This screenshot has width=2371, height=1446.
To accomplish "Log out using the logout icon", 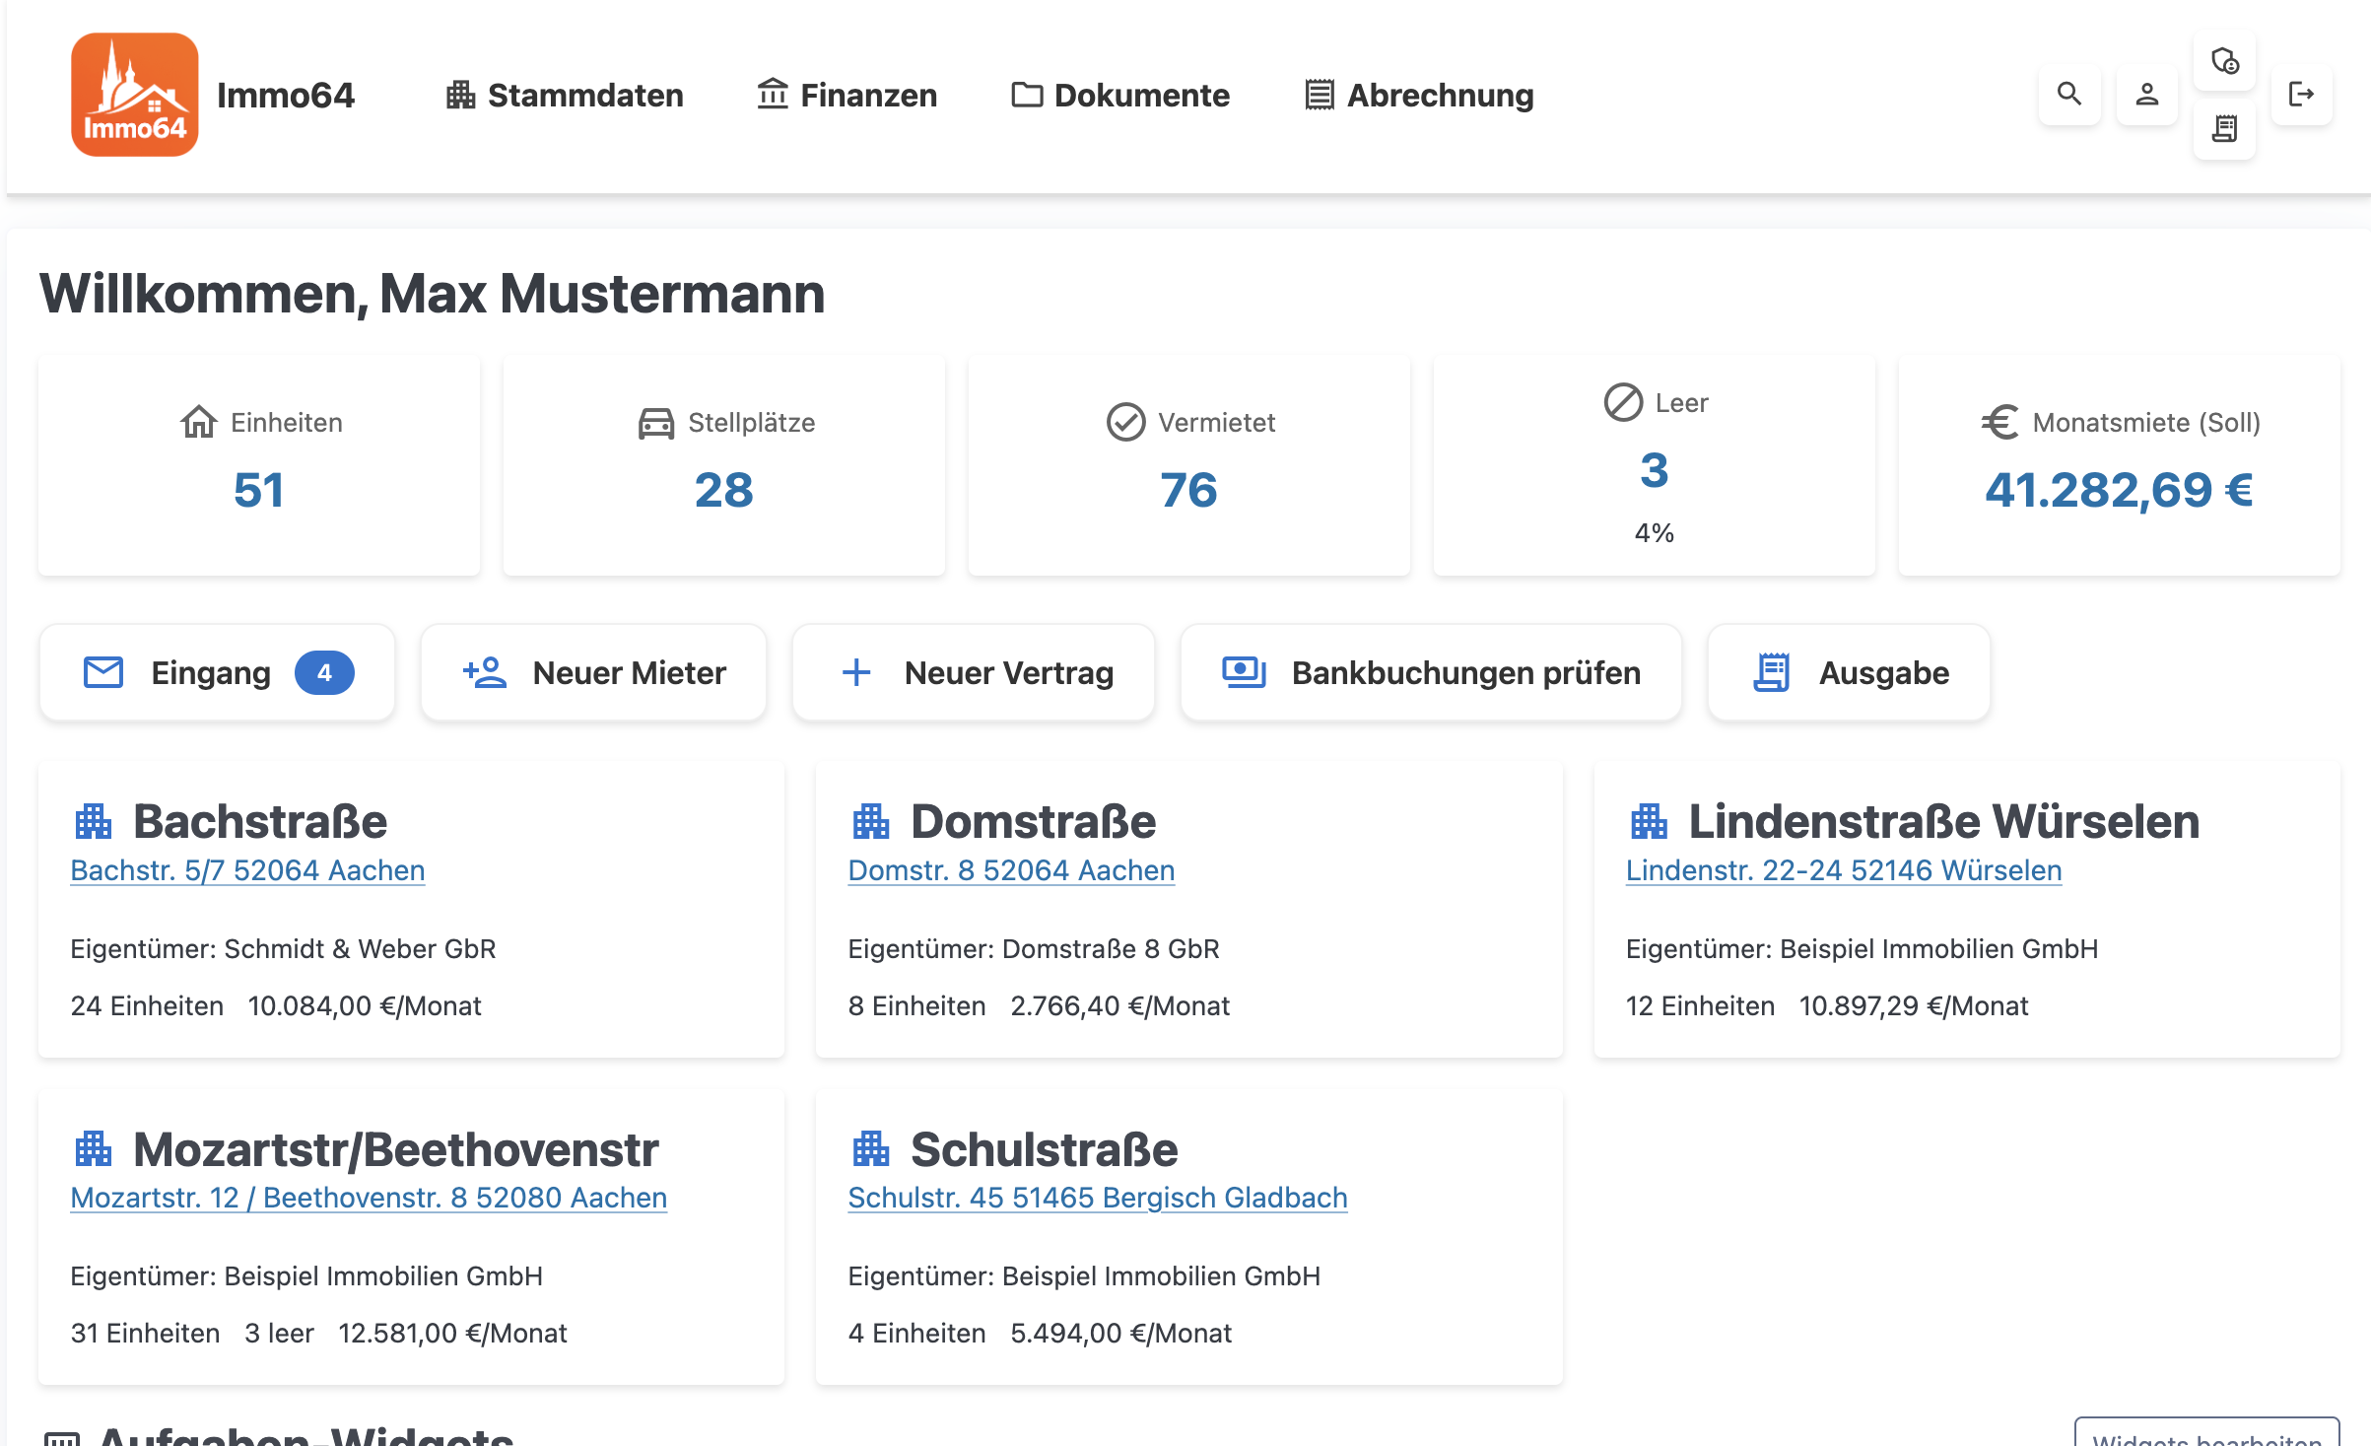I will click(2302, 95).
